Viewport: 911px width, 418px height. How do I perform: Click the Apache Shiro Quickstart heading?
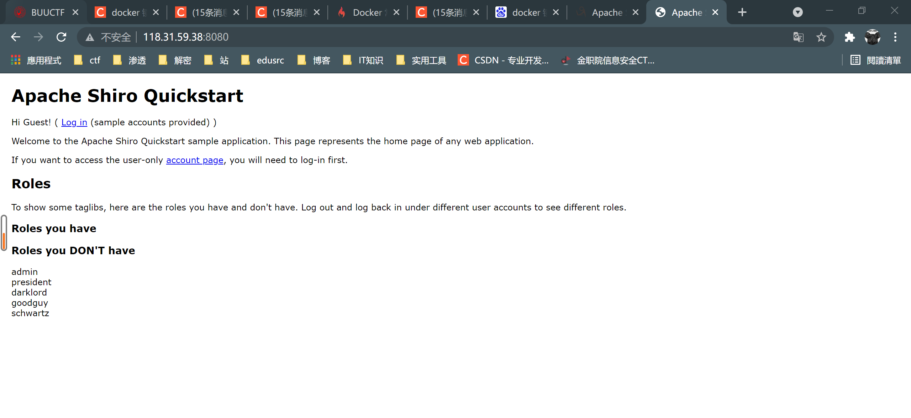(x=127, y=96)
